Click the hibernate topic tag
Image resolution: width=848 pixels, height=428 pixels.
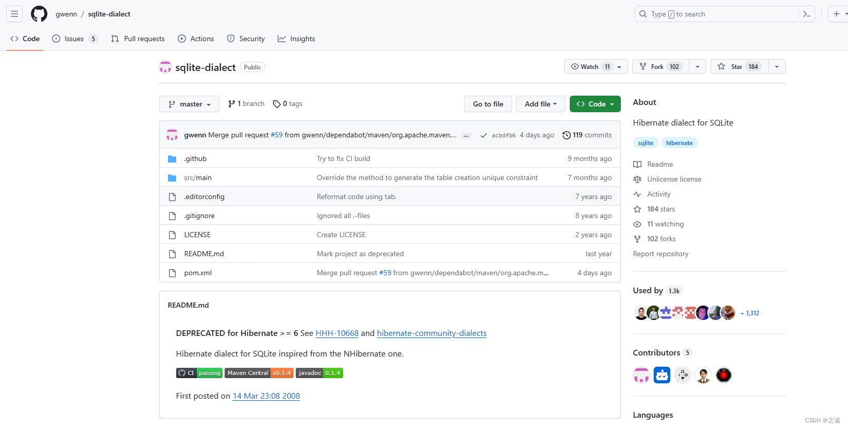(679, 143)
